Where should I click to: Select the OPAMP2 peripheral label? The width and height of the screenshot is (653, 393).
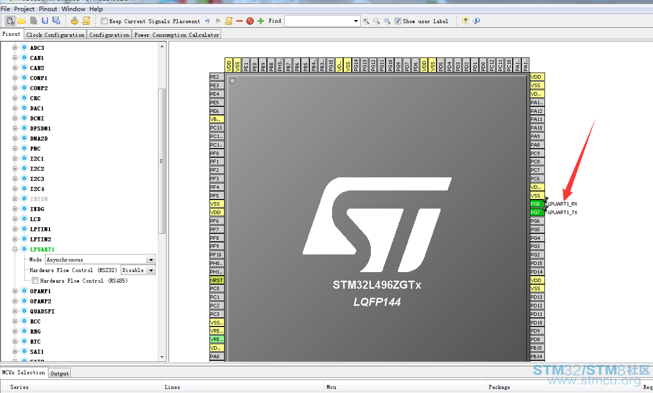pyautogui.click(x=40, y=301)
